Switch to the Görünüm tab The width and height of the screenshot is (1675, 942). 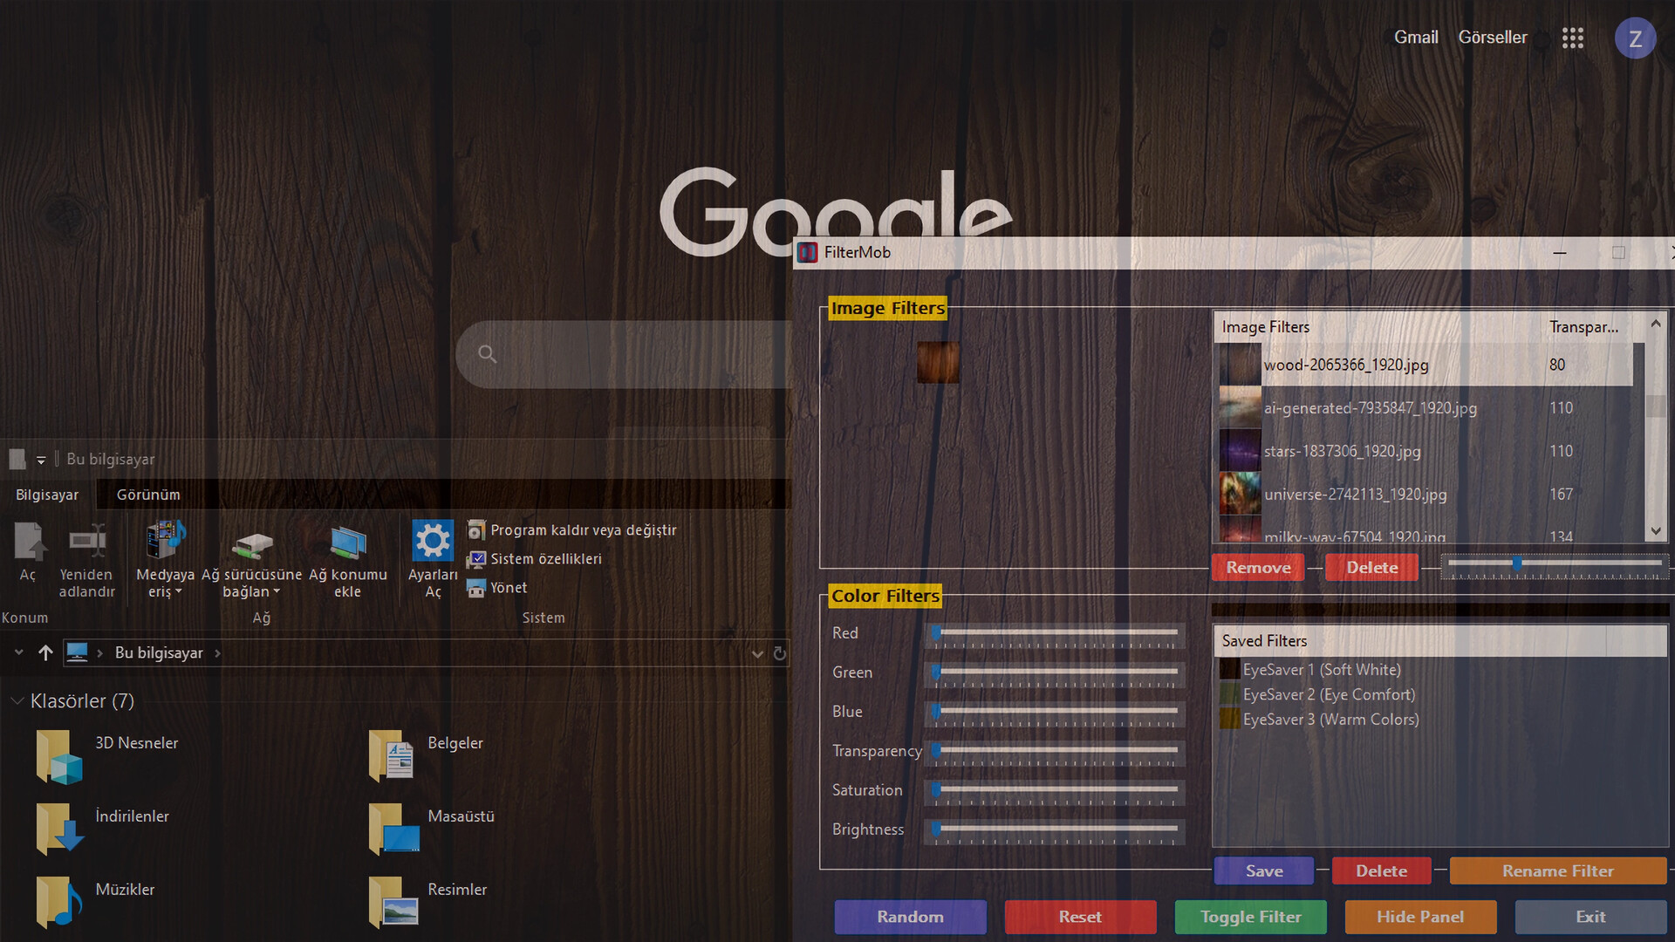click(147, 494)
